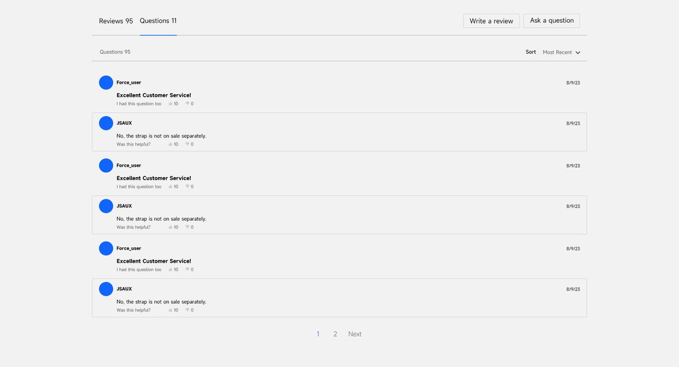Click the first "Excellent Customer Service!" question title
Screen dimensions: 679x367
pos(154,95)
